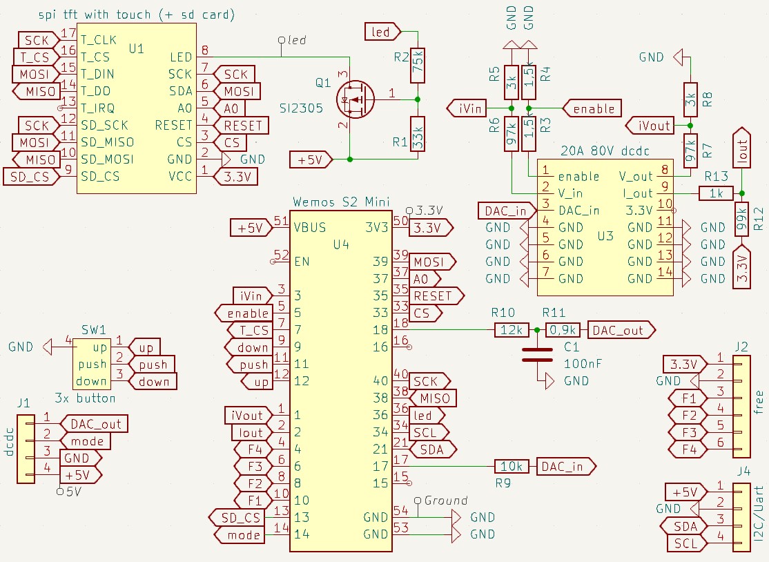Select GND power symbol under capacitor C1
The image size is (769, 562).
(x=550, y=381)
